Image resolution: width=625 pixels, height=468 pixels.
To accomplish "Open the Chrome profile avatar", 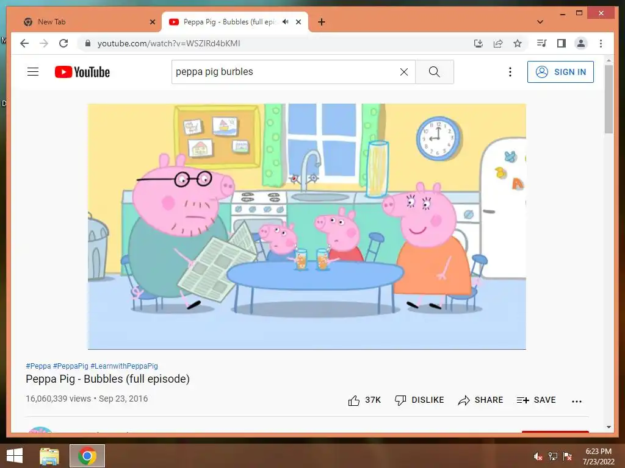I will click(581, 43).
